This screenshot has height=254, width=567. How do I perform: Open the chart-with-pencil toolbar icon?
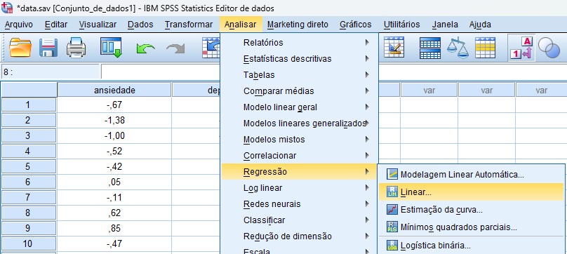click(394, 48)
